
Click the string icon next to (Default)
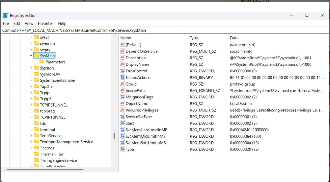(123, 45)
